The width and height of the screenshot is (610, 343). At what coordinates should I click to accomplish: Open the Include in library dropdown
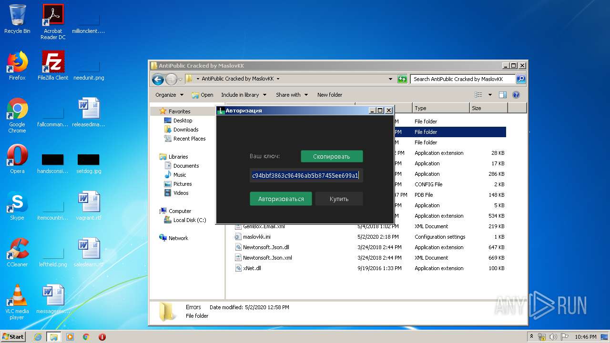pos(244,95)
